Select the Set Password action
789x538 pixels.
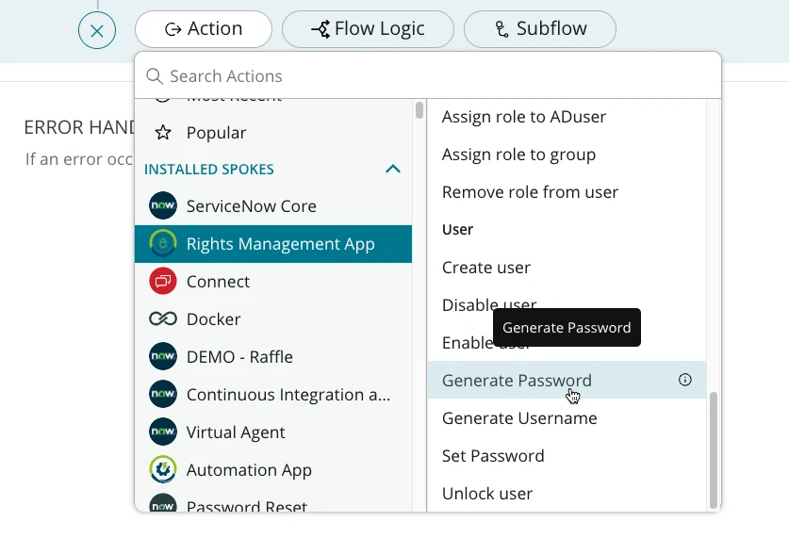(567, 456)
